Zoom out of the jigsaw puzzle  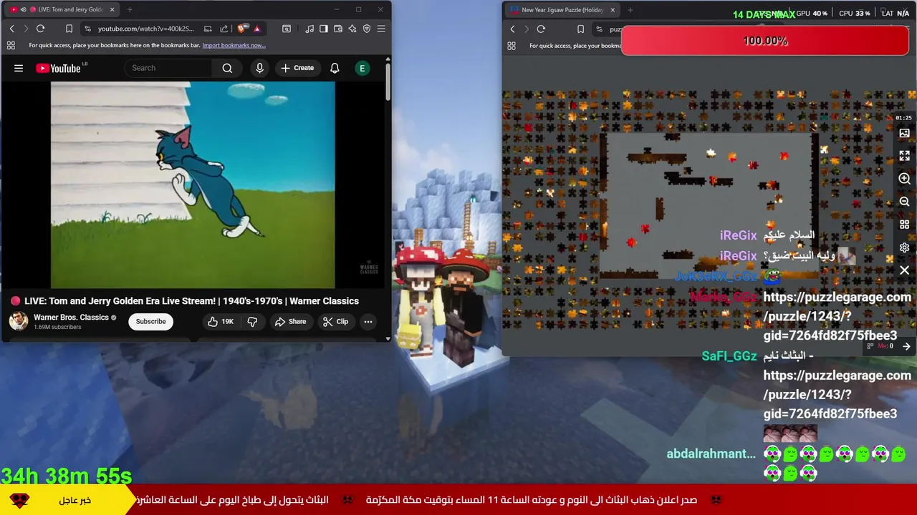904,202
